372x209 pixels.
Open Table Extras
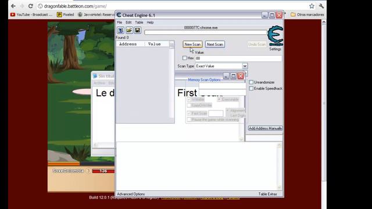pyautogui.click(x=267, y=194)
